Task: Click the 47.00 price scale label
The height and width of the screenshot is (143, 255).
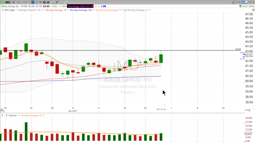Action: pos(249,14)
